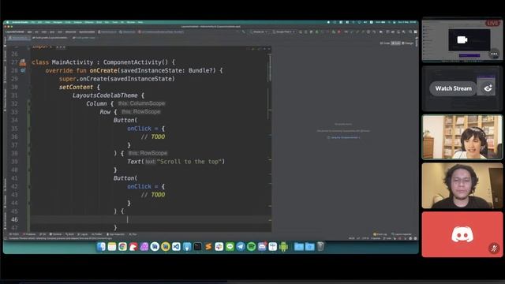Click the Column composable on line 32
The height and width of the screenshot is (284, 505).
[96, 103]
